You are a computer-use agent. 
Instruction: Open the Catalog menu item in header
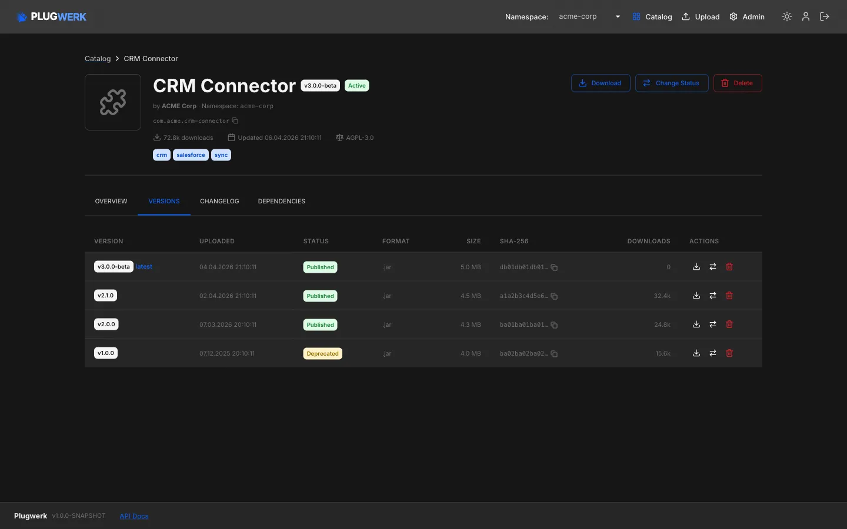coord(652,16)
